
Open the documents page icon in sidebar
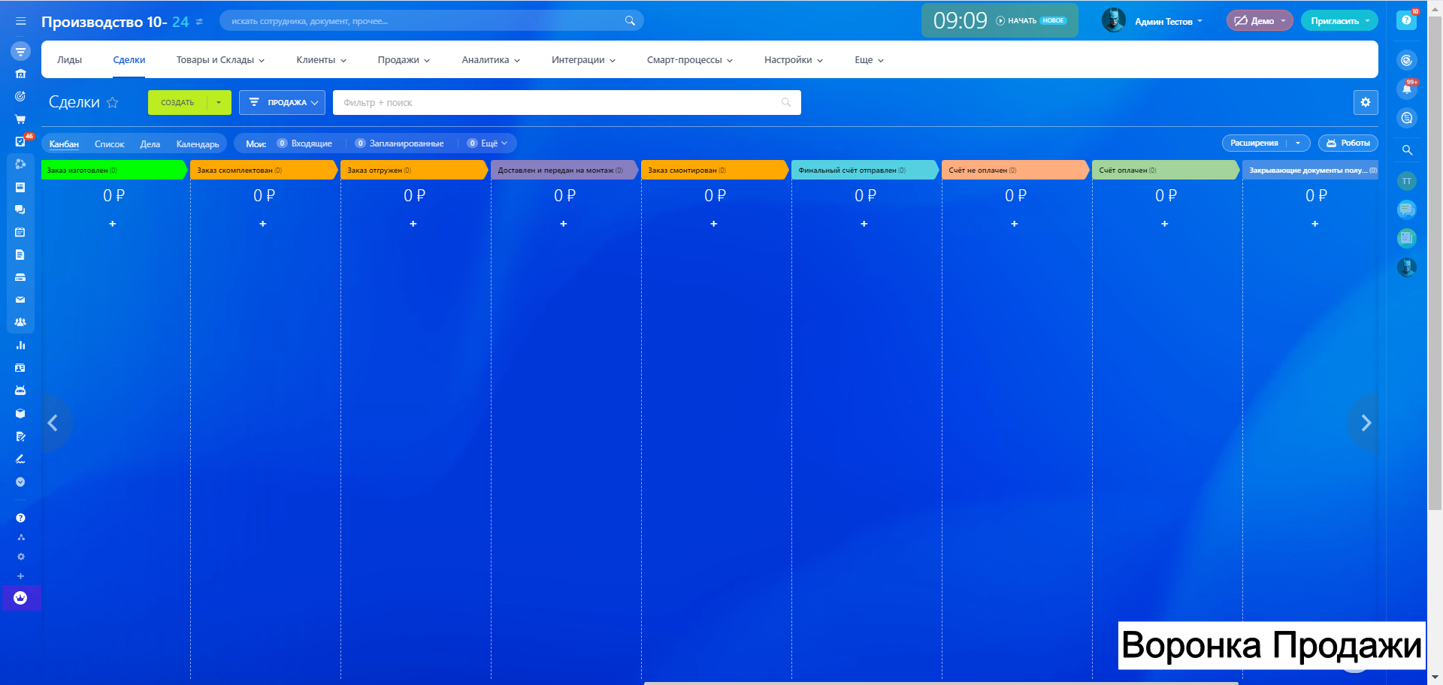(x=20, y=255)
